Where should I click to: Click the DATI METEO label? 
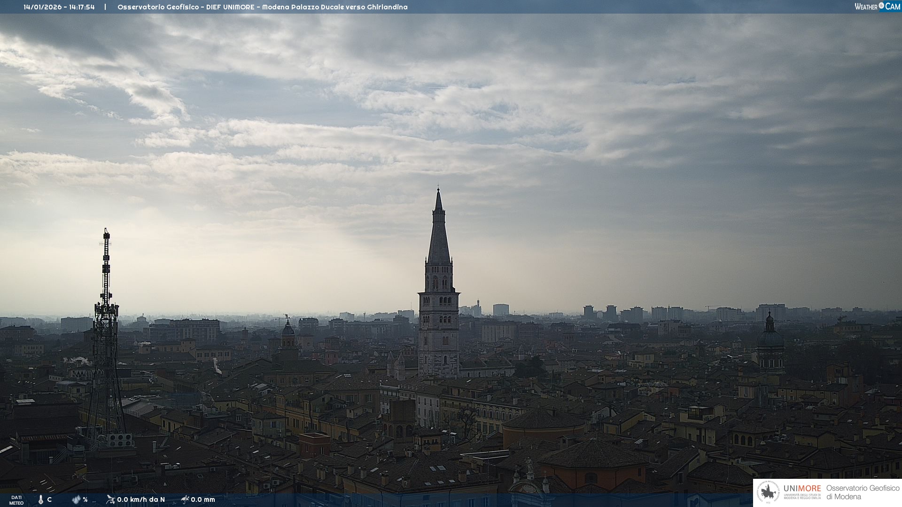click(x=16, y=500)
